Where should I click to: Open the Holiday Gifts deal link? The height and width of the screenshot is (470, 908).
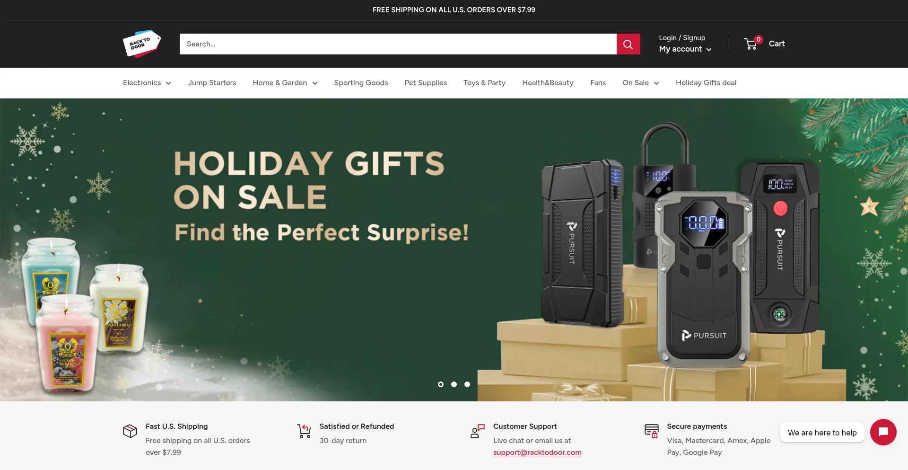click(706, 83)
